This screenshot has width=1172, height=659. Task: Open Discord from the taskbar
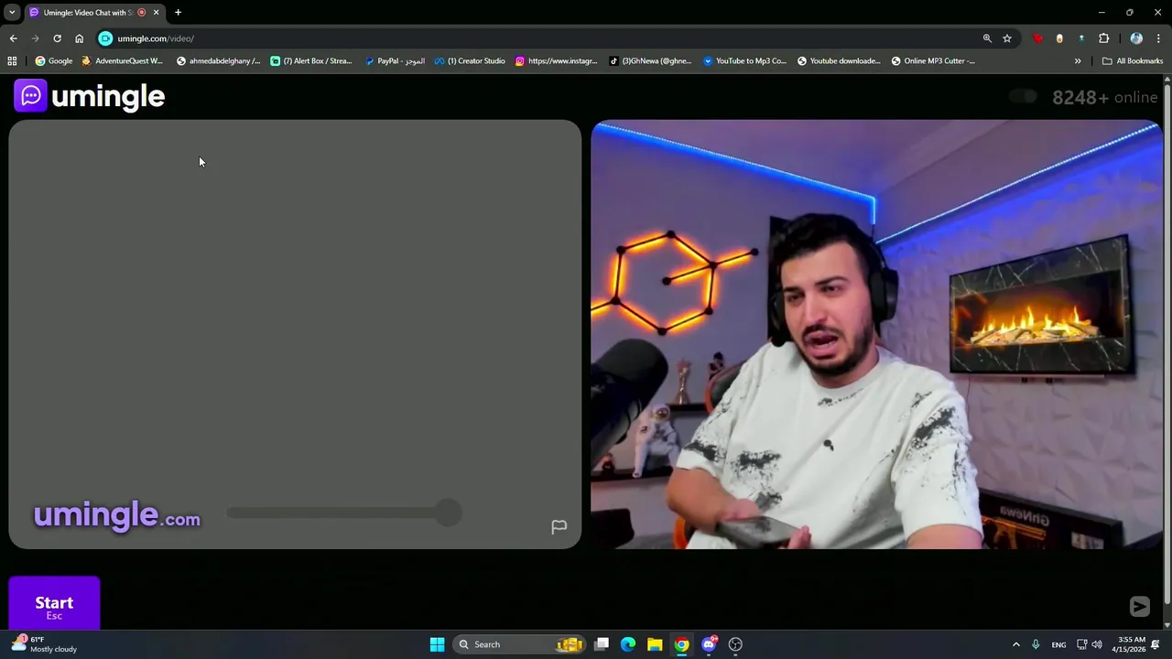[709, 644]
